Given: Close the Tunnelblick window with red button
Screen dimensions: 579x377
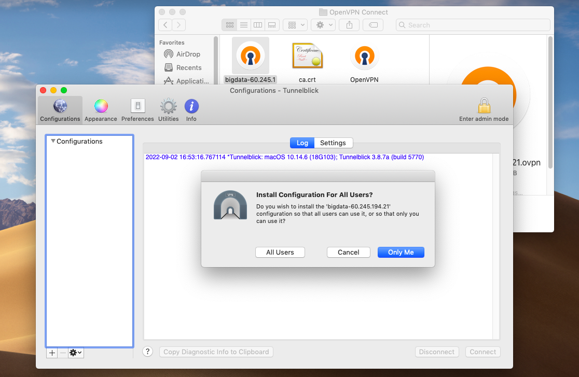Looking at the screenshot, I should 43,90.
